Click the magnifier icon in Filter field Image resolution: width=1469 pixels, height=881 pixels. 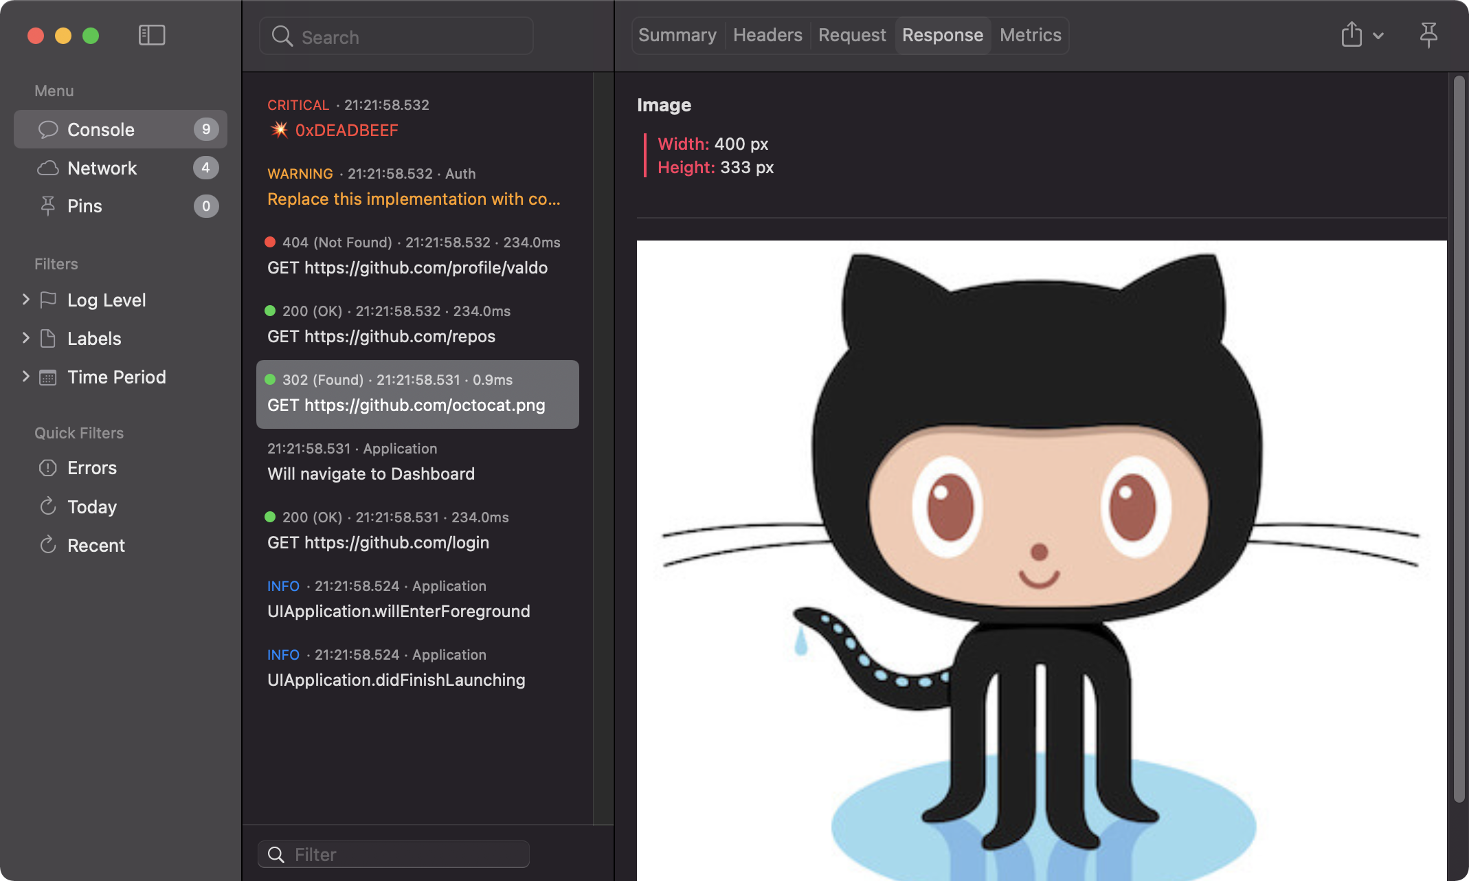(x=276, y=854)
